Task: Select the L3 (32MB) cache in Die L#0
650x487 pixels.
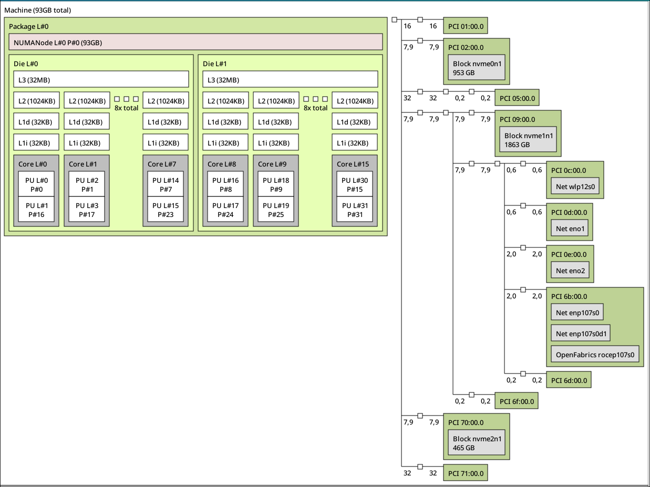Action: [101, 79]
